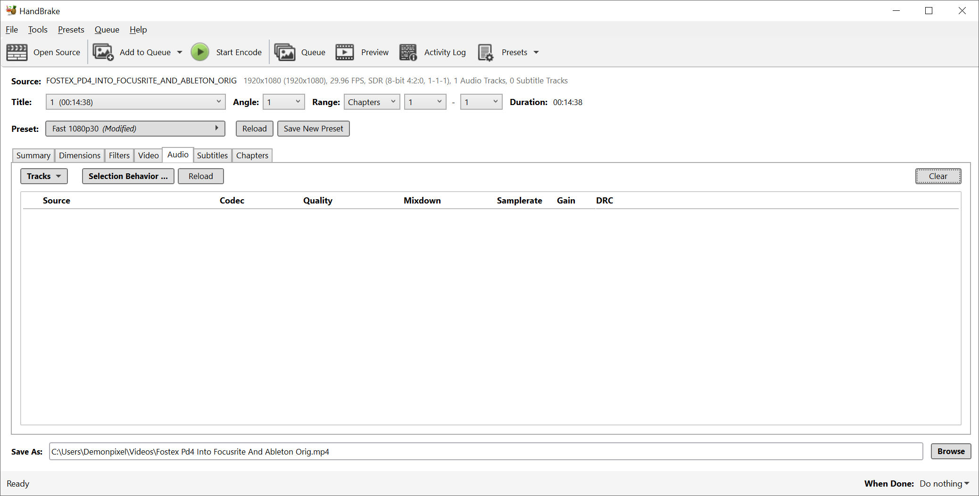The height and width of the screenshot is (496, 979).
Task: Click the Reload button next to Preset
Action: pyautogui.click(x=255, y=129)
